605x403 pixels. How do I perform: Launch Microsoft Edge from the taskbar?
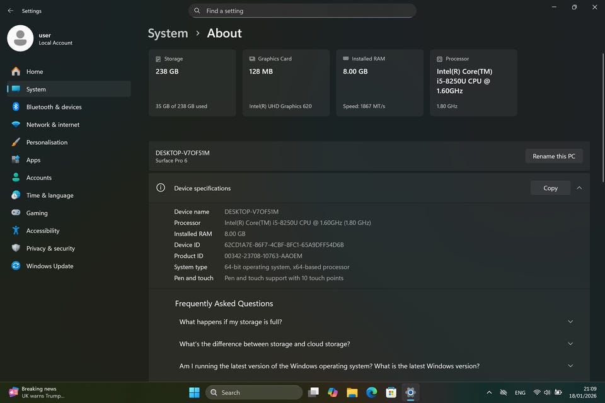(372, 392)
